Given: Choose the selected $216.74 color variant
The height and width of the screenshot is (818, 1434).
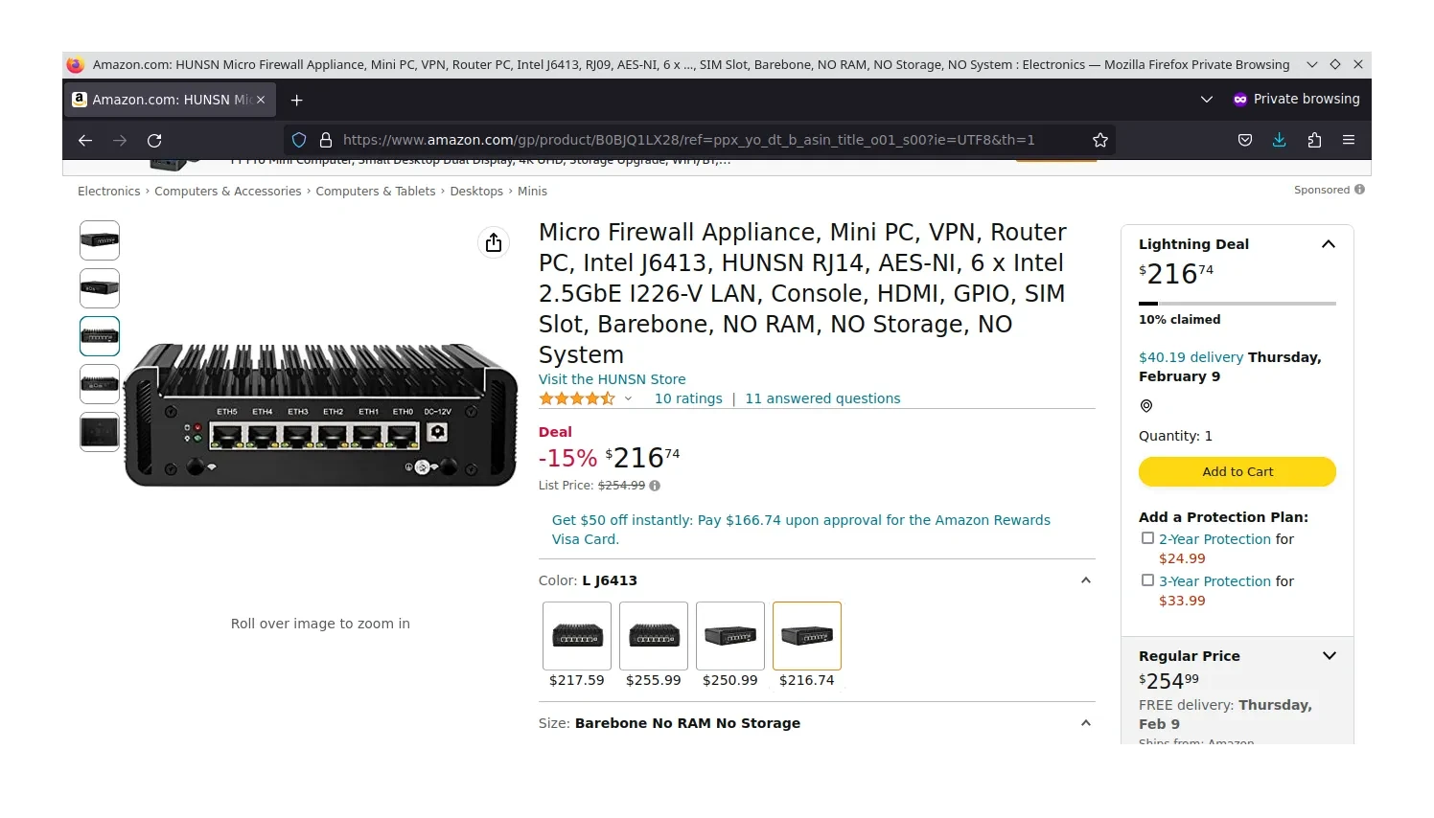Looking at the screenshot, I should [x=807, y=636].
